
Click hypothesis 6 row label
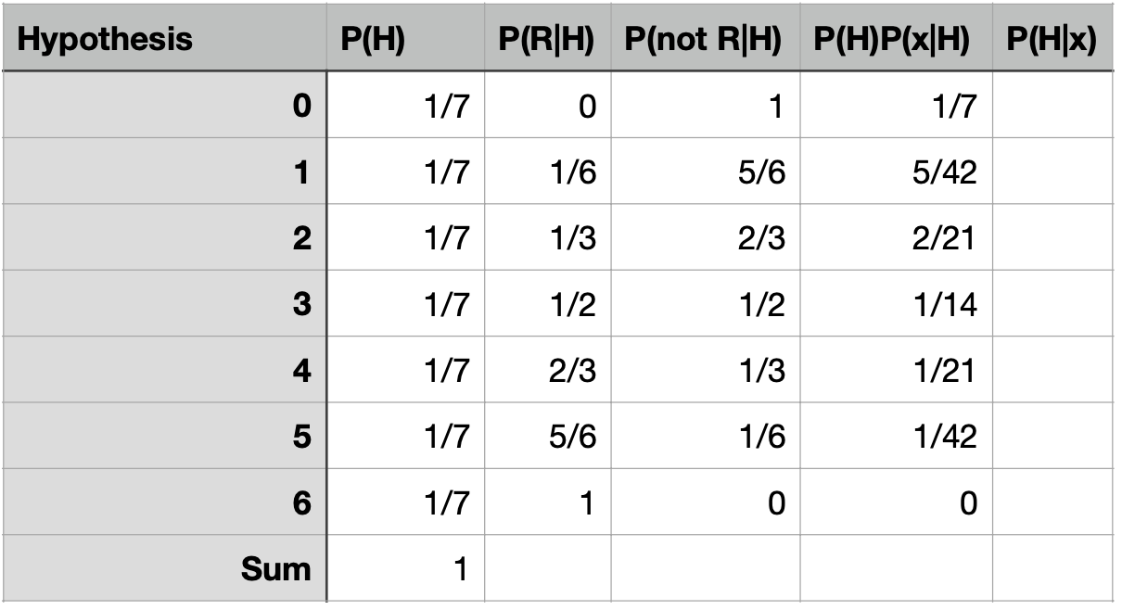point(163,502)
